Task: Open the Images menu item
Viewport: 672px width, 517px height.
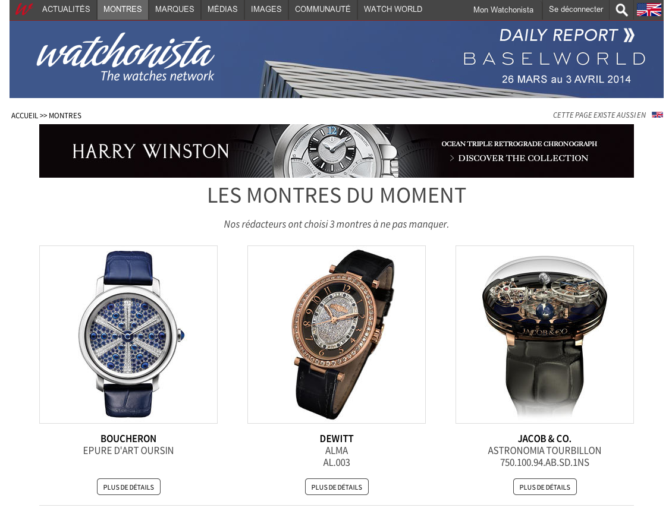Action: pyautogui.click(x=266, y=10)
